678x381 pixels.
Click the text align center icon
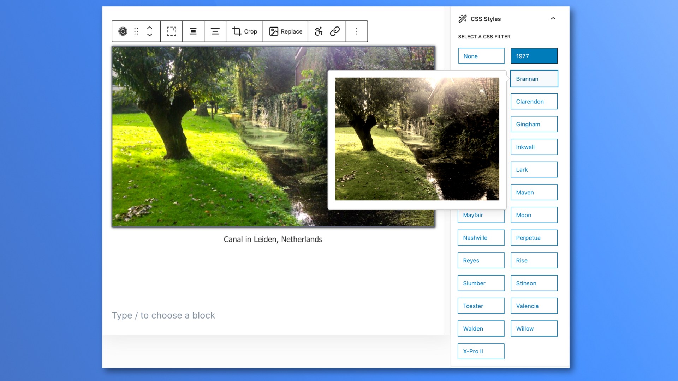click(x=215, y=31)
